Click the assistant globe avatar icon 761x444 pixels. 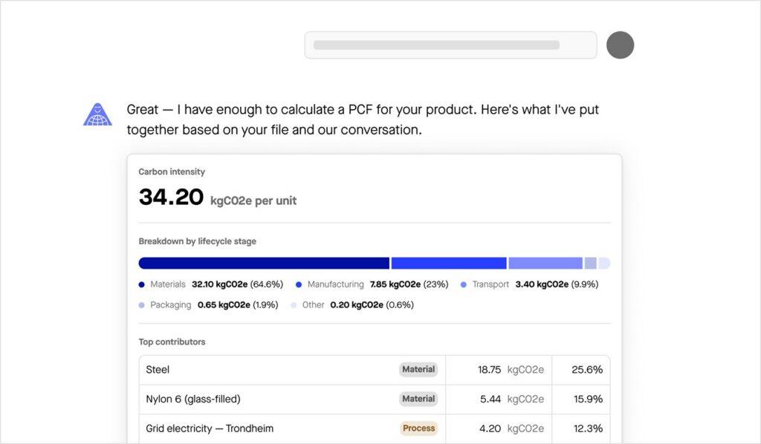[x=97, y=114]
